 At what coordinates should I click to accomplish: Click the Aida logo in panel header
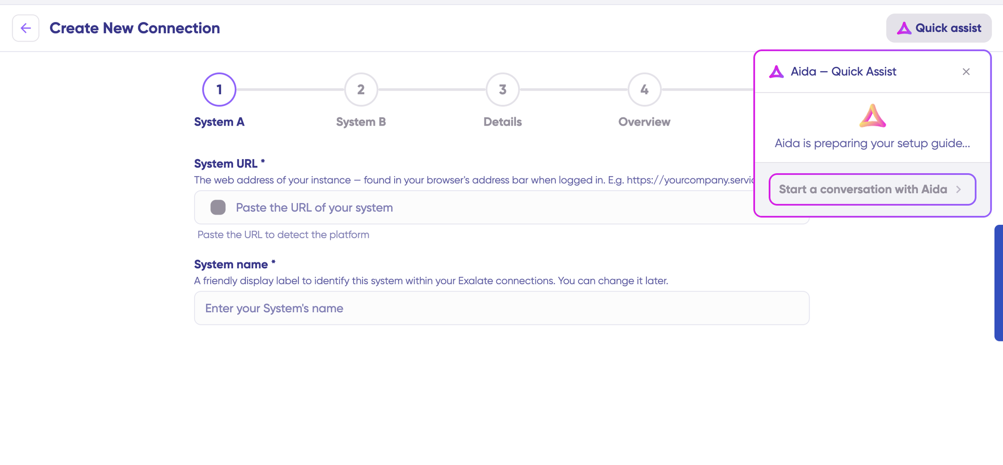pos(776,72)
